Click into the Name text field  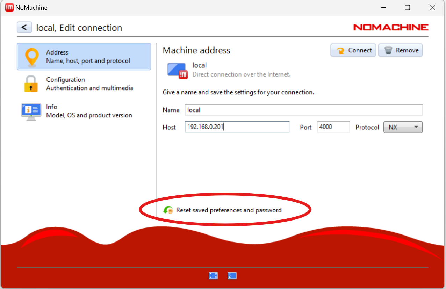coord(303,110)
